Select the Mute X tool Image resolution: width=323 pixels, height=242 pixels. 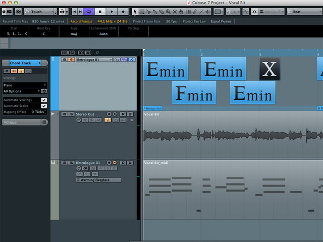click(175, 12)
